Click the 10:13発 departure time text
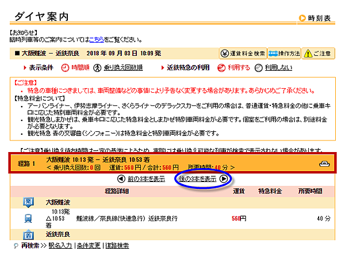 pos(61,212)
